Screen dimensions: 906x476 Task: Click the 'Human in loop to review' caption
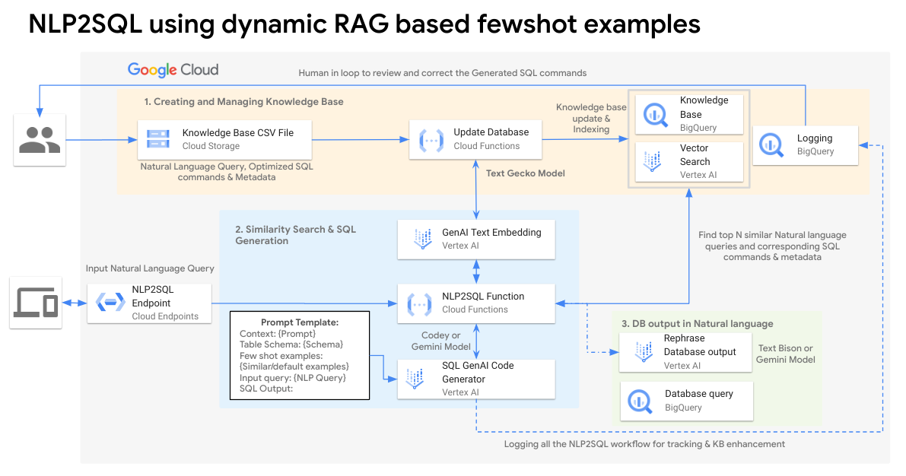pyautogui.click(x=443, y=73)
